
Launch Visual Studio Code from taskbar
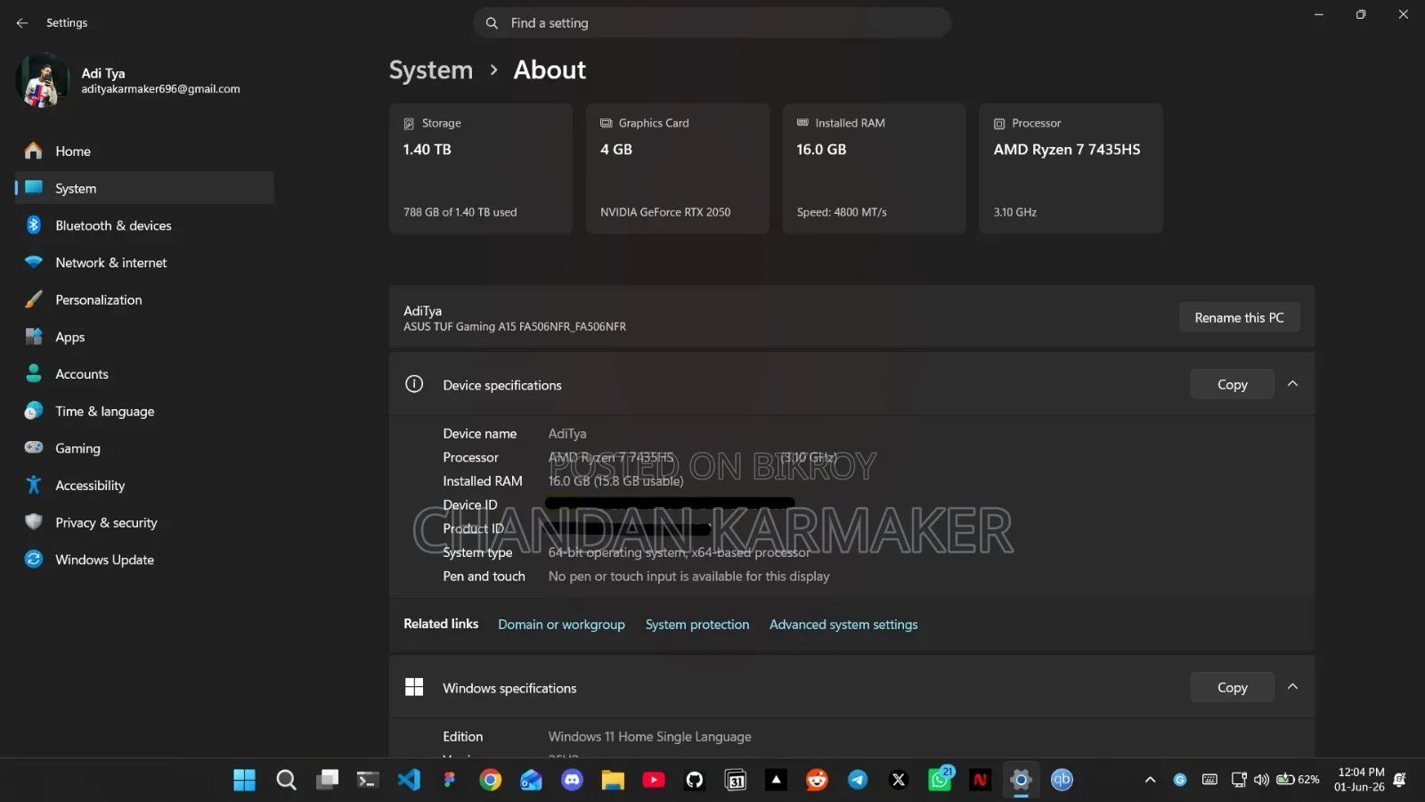click(409, 781)
